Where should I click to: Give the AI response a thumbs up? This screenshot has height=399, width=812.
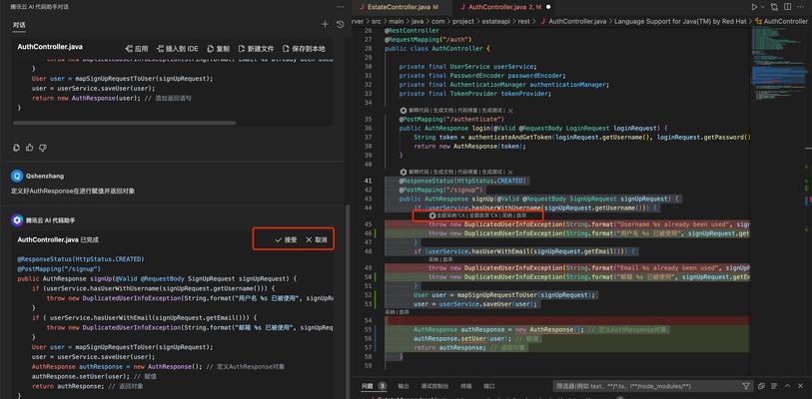point(30,148)
